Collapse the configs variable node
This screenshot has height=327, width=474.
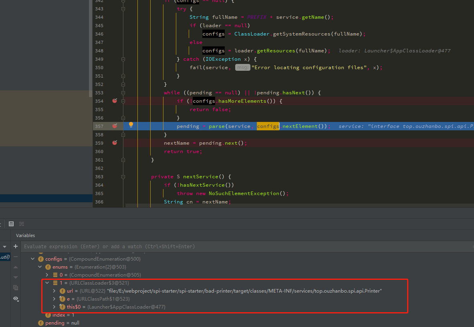[32, 259]
